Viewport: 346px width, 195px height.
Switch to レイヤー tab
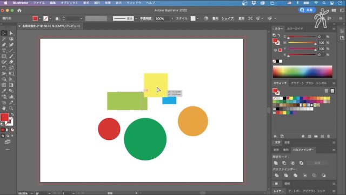(279, 191)
